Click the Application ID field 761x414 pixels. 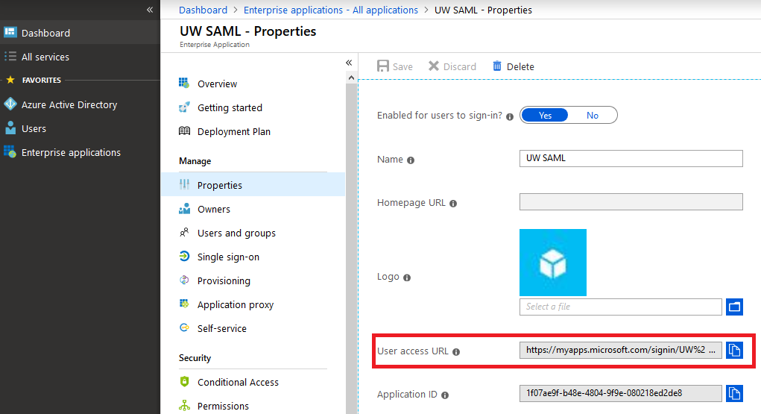[621, 393]
